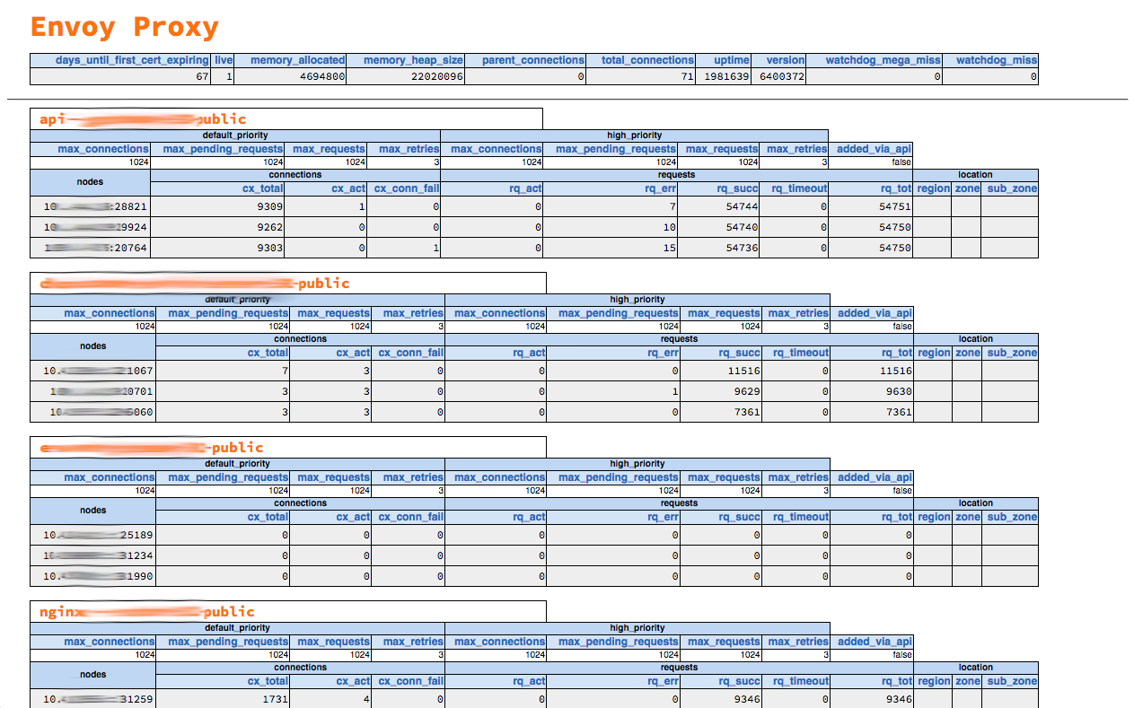Image resolution: width=1134 pixels, height=708 pixels.
Task: Select the days_until_first_cert_expiring header
Action: (132, 60)
